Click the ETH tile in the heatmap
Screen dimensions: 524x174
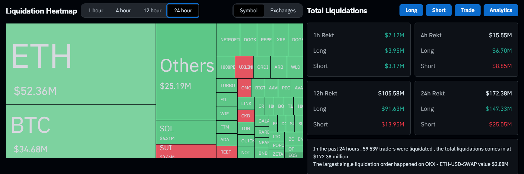(x=81, y=64)
